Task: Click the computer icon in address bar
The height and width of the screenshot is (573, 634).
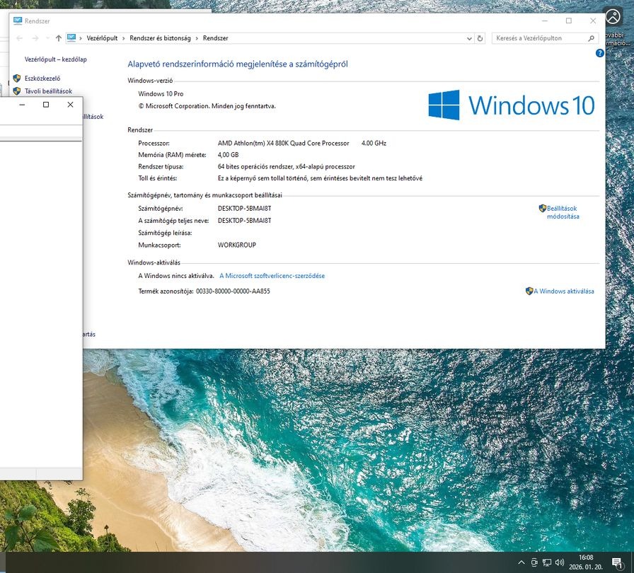Action: [71, 38]
